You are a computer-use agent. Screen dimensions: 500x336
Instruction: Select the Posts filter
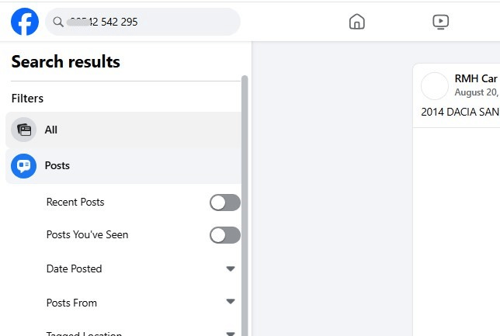click(x=57, y=165)
